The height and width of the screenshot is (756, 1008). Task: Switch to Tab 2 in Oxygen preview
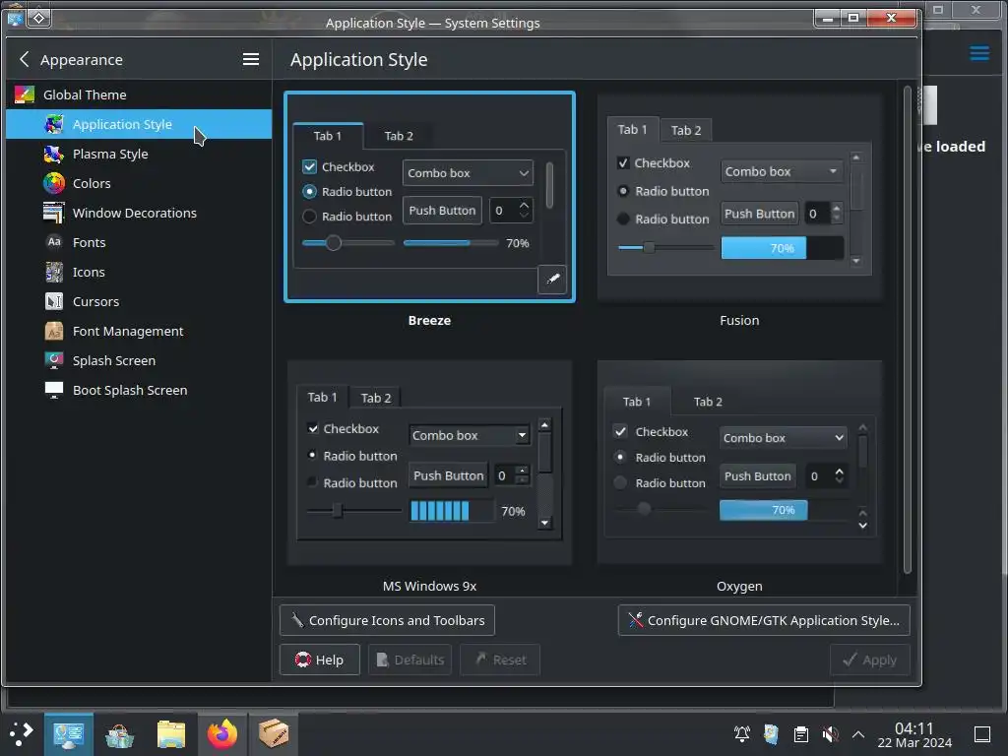pyautogui.click(x=708, y=402)
